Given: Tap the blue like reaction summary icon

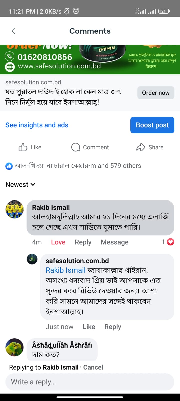Looking at the screenshot, I should click(9, 166).
